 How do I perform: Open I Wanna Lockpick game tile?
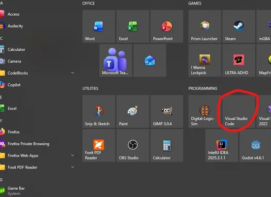coord(205,60)
